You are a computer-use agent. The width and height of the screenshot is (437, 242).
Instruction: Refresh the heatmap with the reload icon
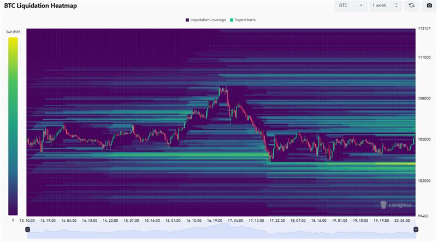click(411, 5)
